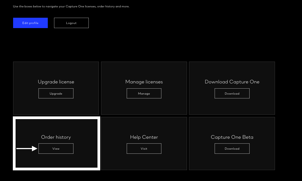Click Download under Download Capture One
This screenshot has width=302, height=181.
click(232, 93)
